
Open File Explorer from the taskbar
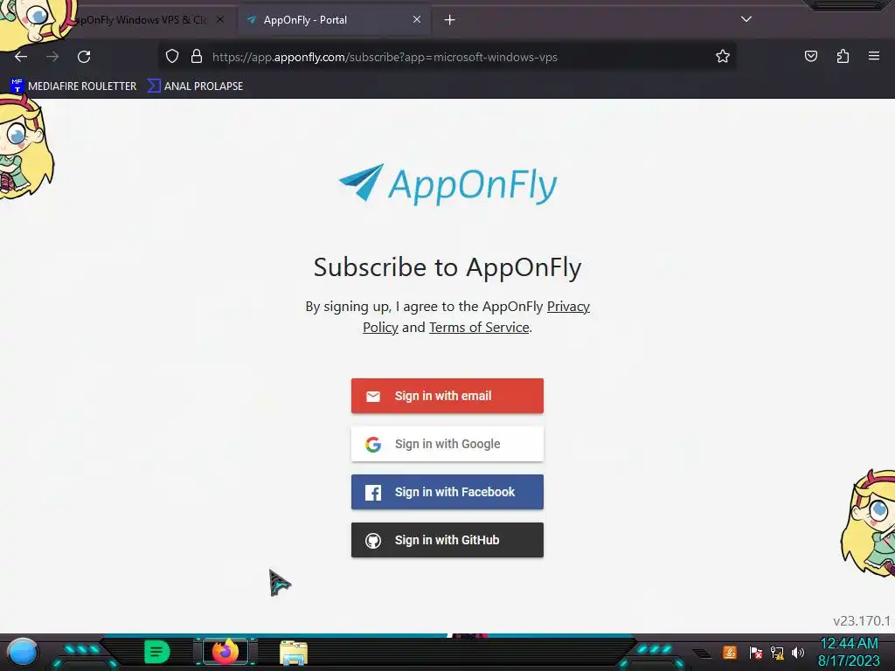pyautogui.click(x=294, y=653)
